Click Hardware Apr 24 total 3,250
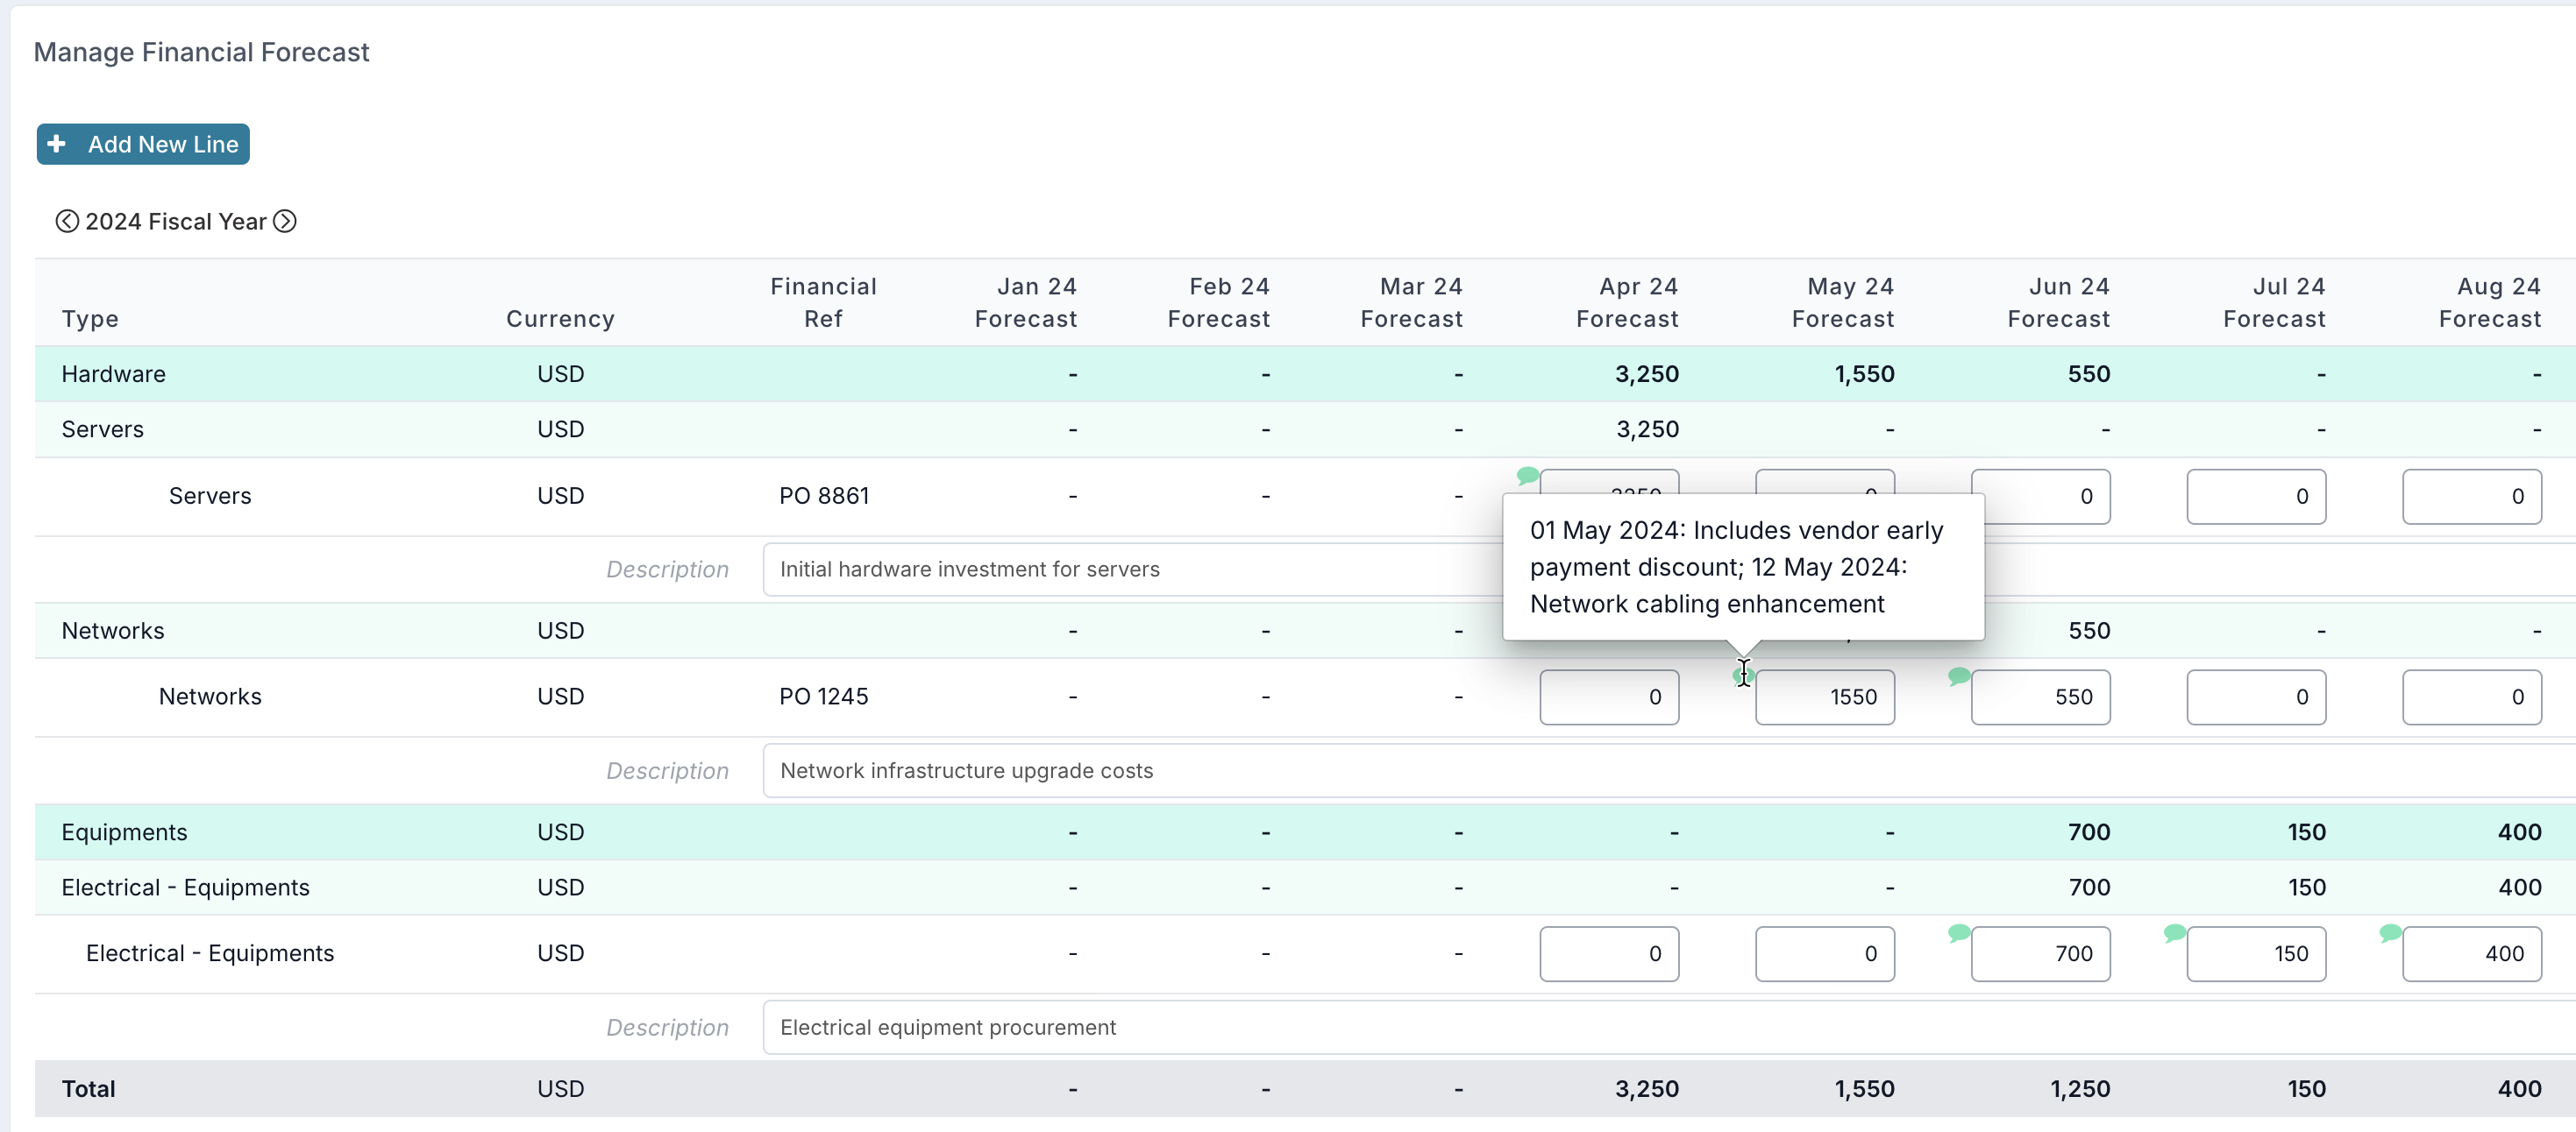Image resolution: width=2576 pixels, height=1132 pixels. click(x=1647, y=375)
